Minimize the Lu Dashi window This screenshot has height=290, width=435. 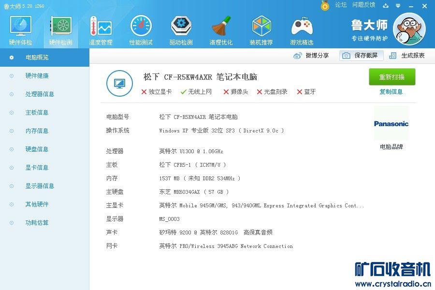coord(411,6)
